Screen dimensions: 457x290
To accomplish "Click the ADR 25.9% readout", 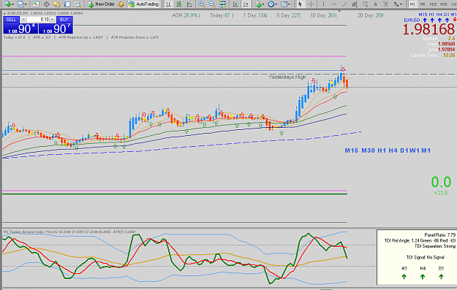I will pos(185,15).
